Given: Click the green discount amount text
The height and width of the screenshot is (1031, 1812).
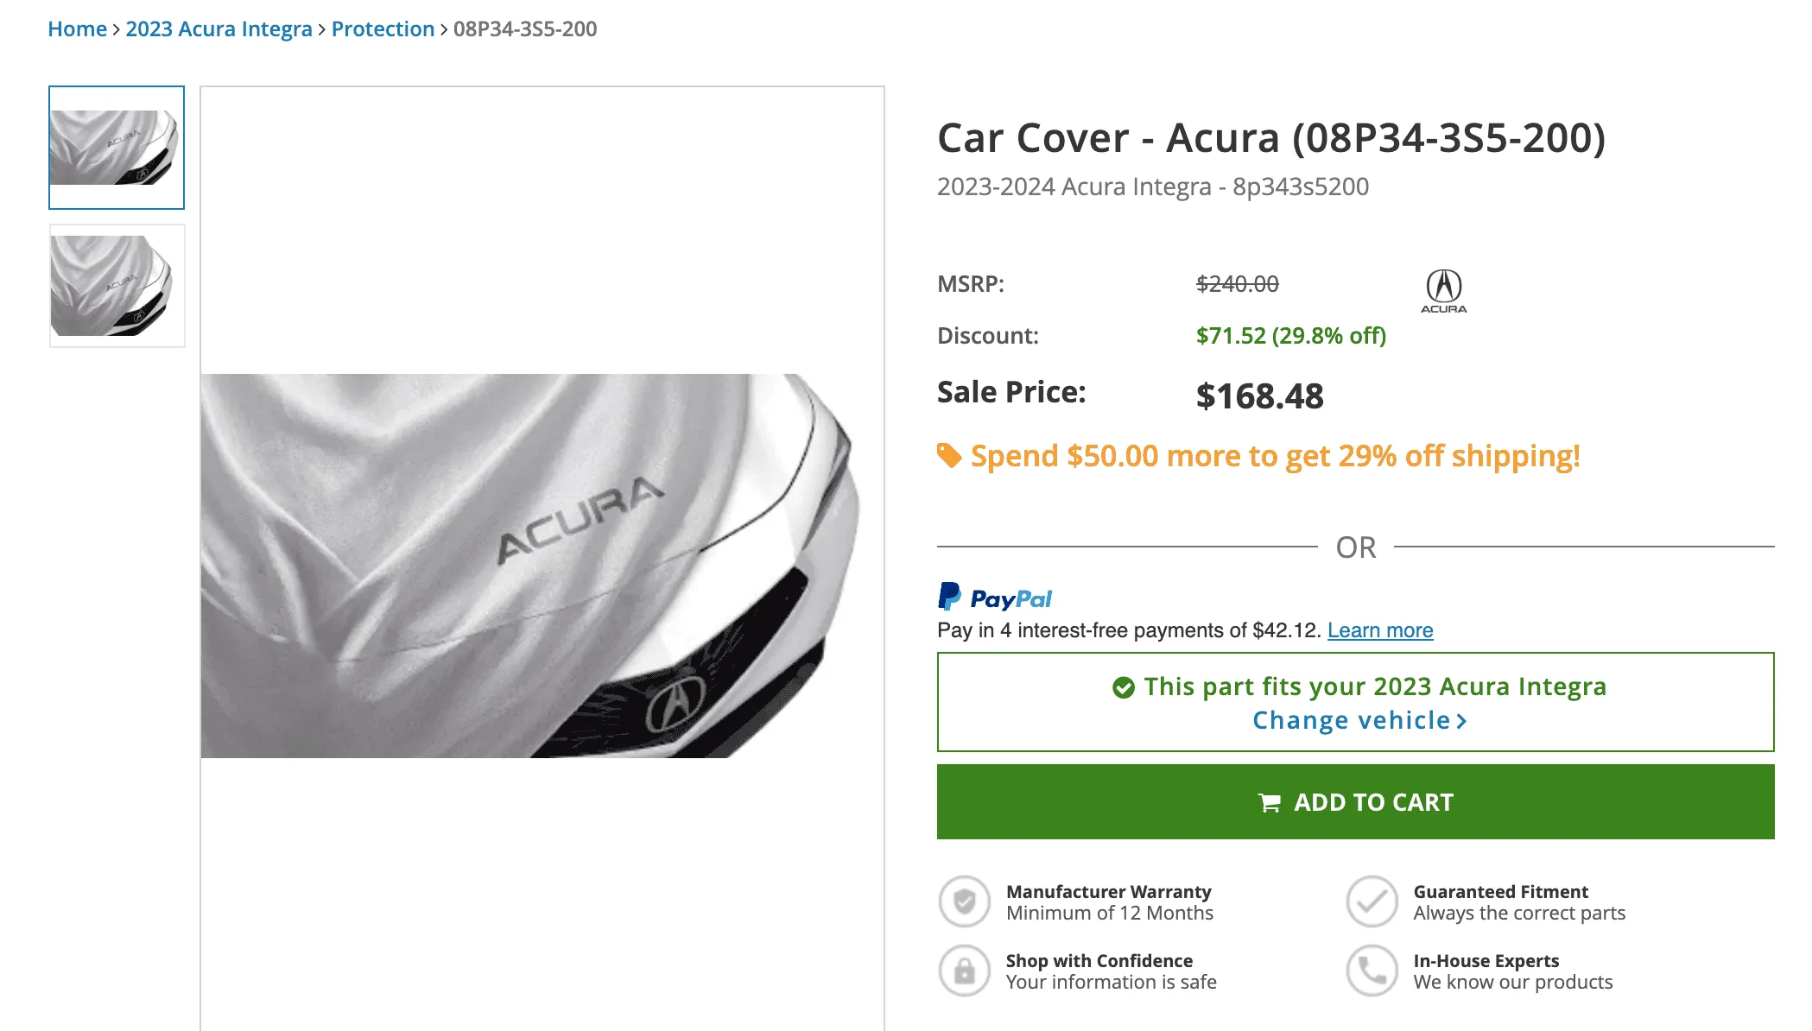Looking at the screenshot, I should pyautogui.click(x=1292, y=336).
